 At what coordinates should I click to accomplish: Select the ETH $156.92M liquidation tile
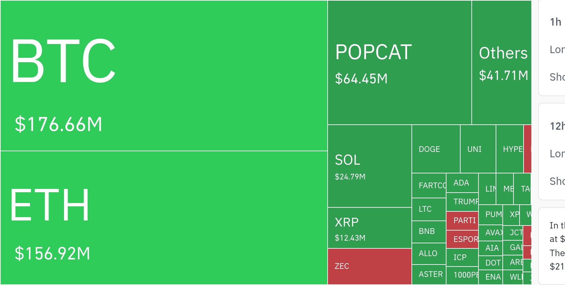pos(164,218)
